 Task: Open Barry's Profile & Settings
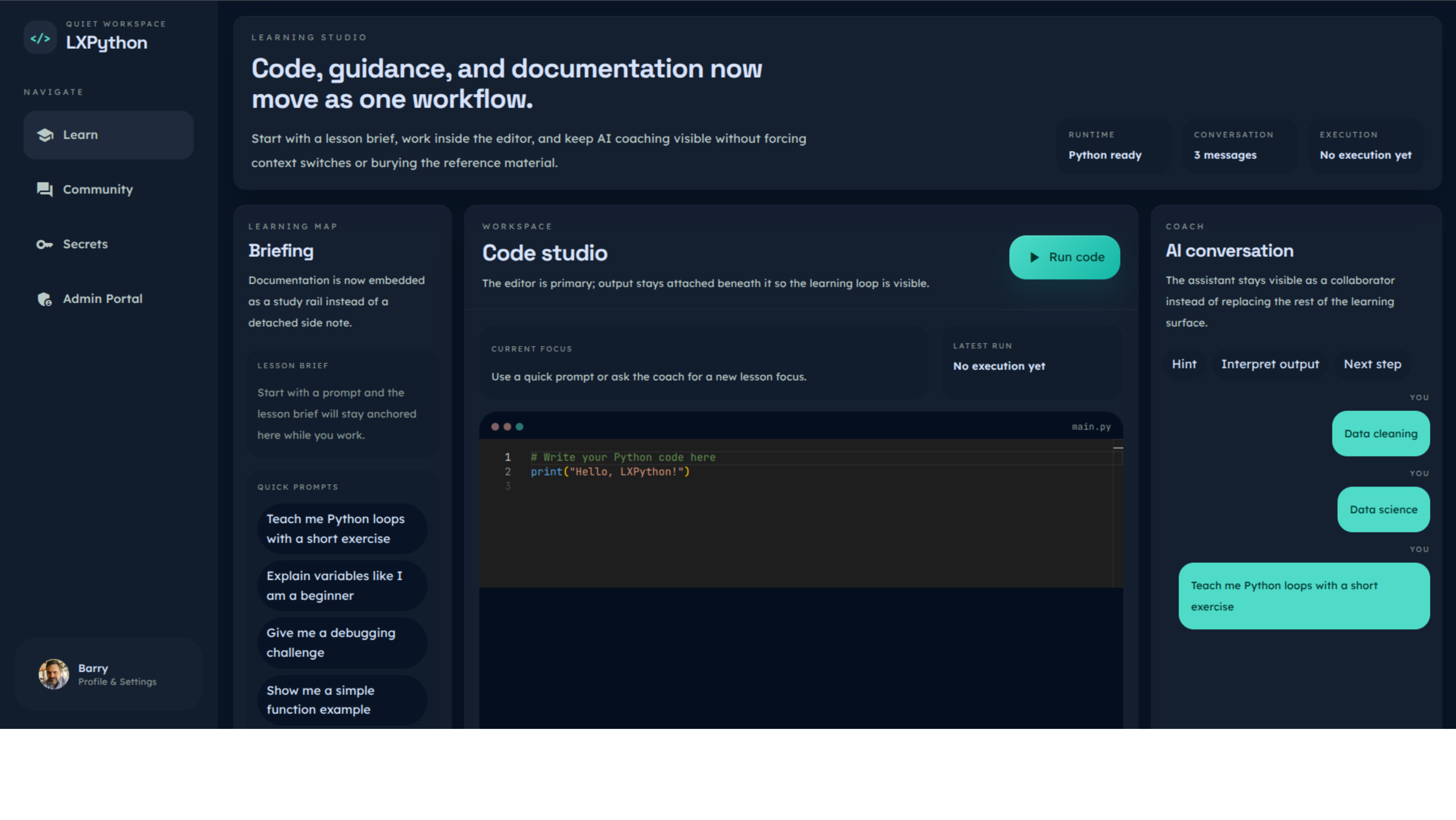point(109,673)
